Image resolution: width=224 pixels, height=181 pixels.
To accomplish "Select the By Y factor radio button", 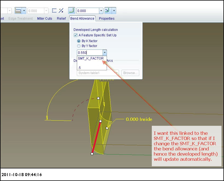I will 79,46.
